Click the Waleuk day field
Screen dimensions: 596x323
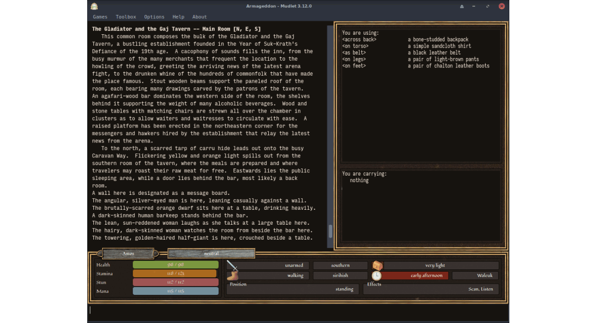pos(476,276)
